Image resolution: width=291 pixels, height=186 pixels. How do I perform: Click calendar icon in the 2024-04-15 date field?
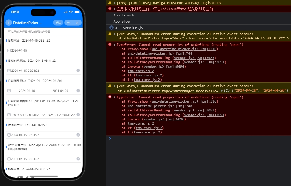tap(9, 50)
